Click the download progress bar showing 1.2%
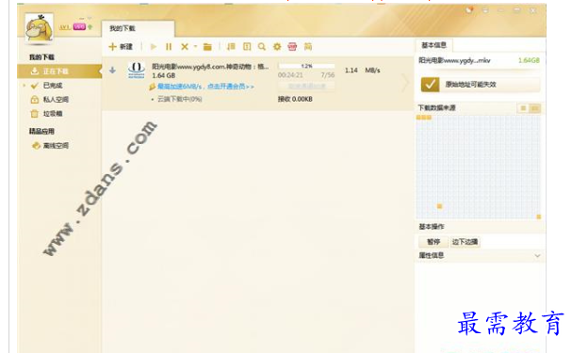The width and height of the screenshot is (572, 353). [x=306, y=66]
